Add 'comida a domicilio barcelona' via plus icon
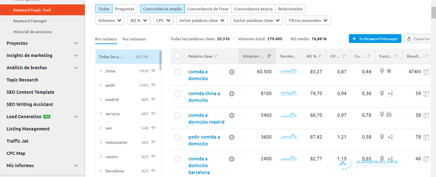Viewport: 436px width, 177px height. (x=231, y=159)
